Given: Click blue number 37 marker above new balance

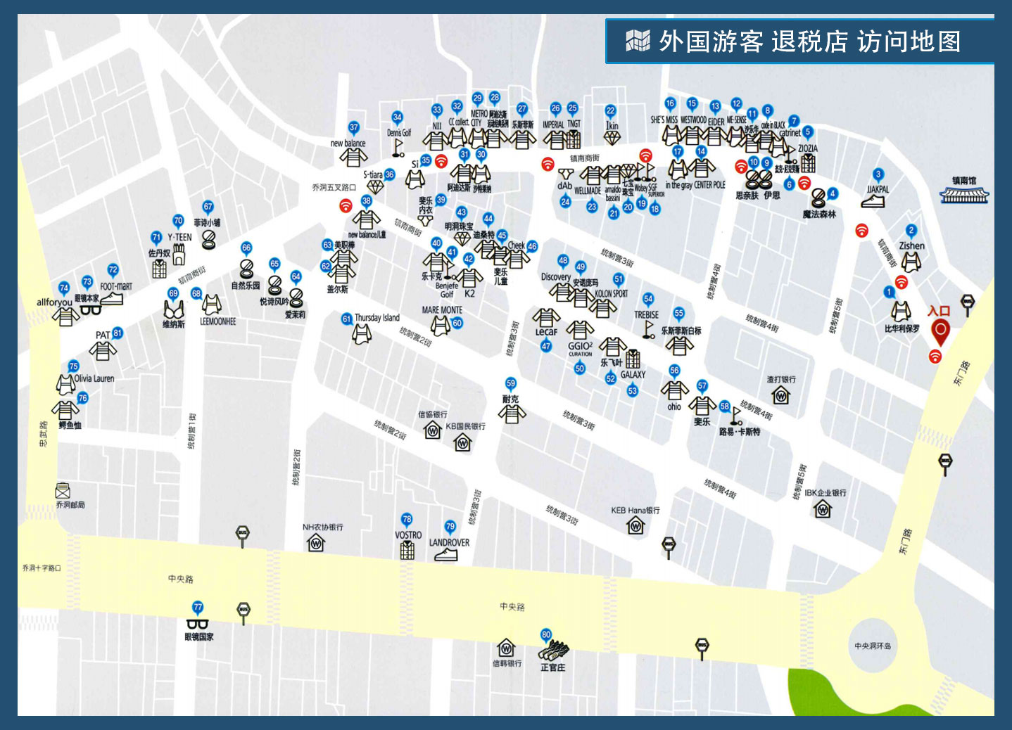Looking at the screenshot, I should click(x=354, y=128).
